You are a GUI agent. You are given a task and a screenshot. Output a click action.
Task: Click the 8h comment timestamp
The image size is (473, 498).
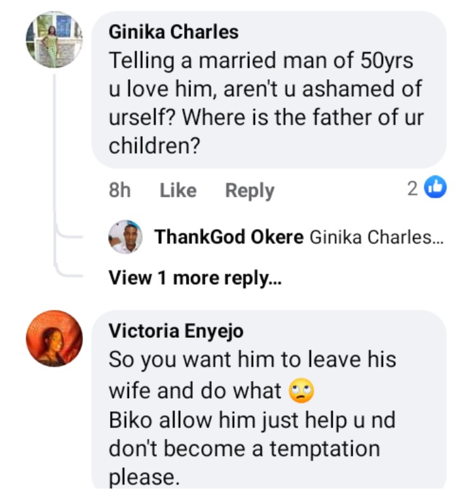(x=120, y=190)
